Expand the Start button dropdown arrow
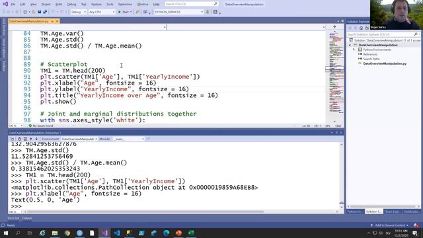Viewport: 423px width, 238px height. (131, 12)
